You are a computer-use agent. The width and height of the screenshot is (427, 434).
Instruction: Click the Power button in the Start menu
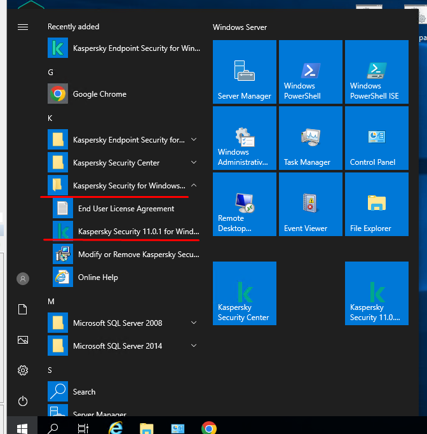(x=23, y=401)
